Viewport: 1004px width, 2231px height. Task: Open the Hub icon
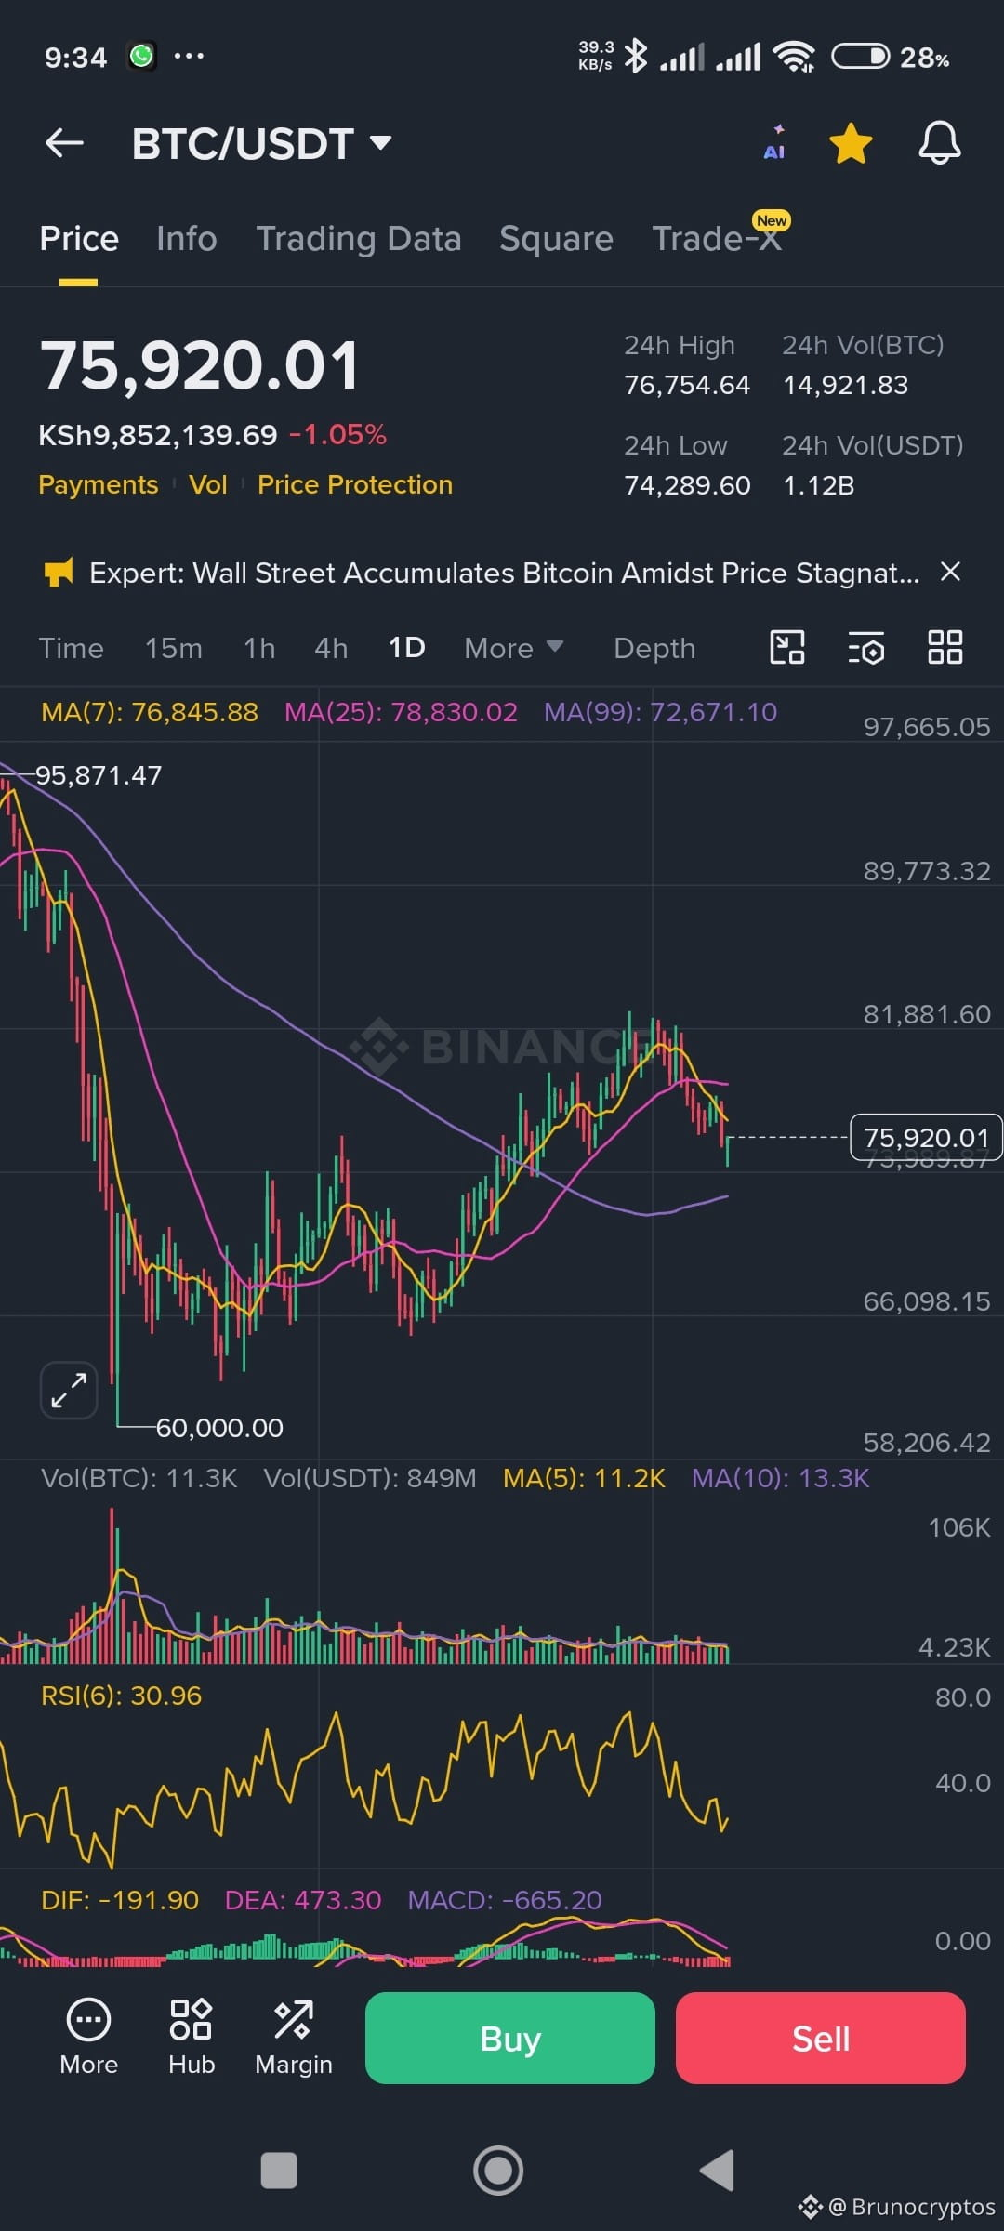192,2039
